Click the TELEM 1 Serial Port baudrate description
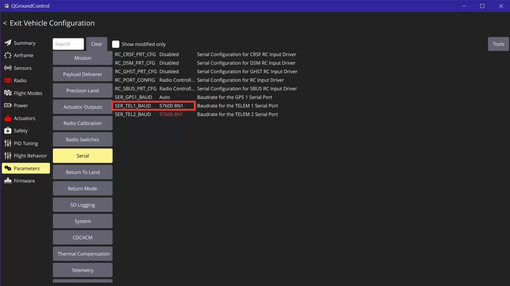 [x=237, y=106]
